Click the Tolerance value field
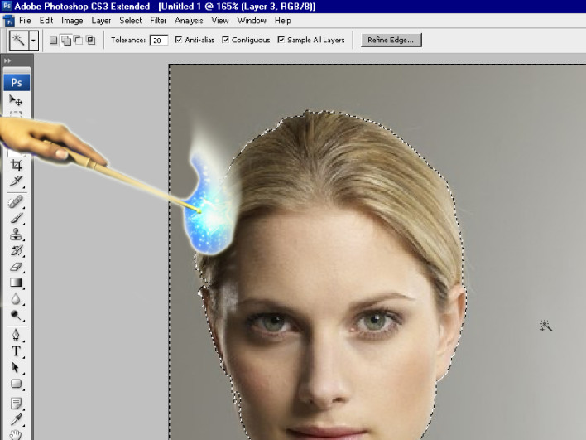The width and height of the screenshot is (586, 440). 158,40
